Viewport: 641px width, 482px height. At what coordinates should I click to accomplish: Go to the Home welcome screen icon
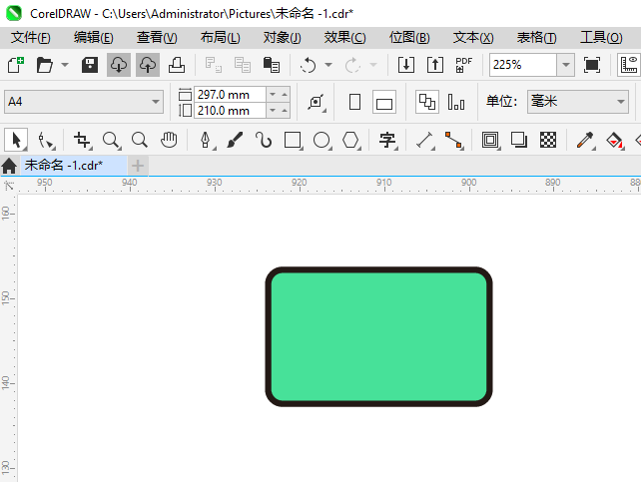click(9, 166)
